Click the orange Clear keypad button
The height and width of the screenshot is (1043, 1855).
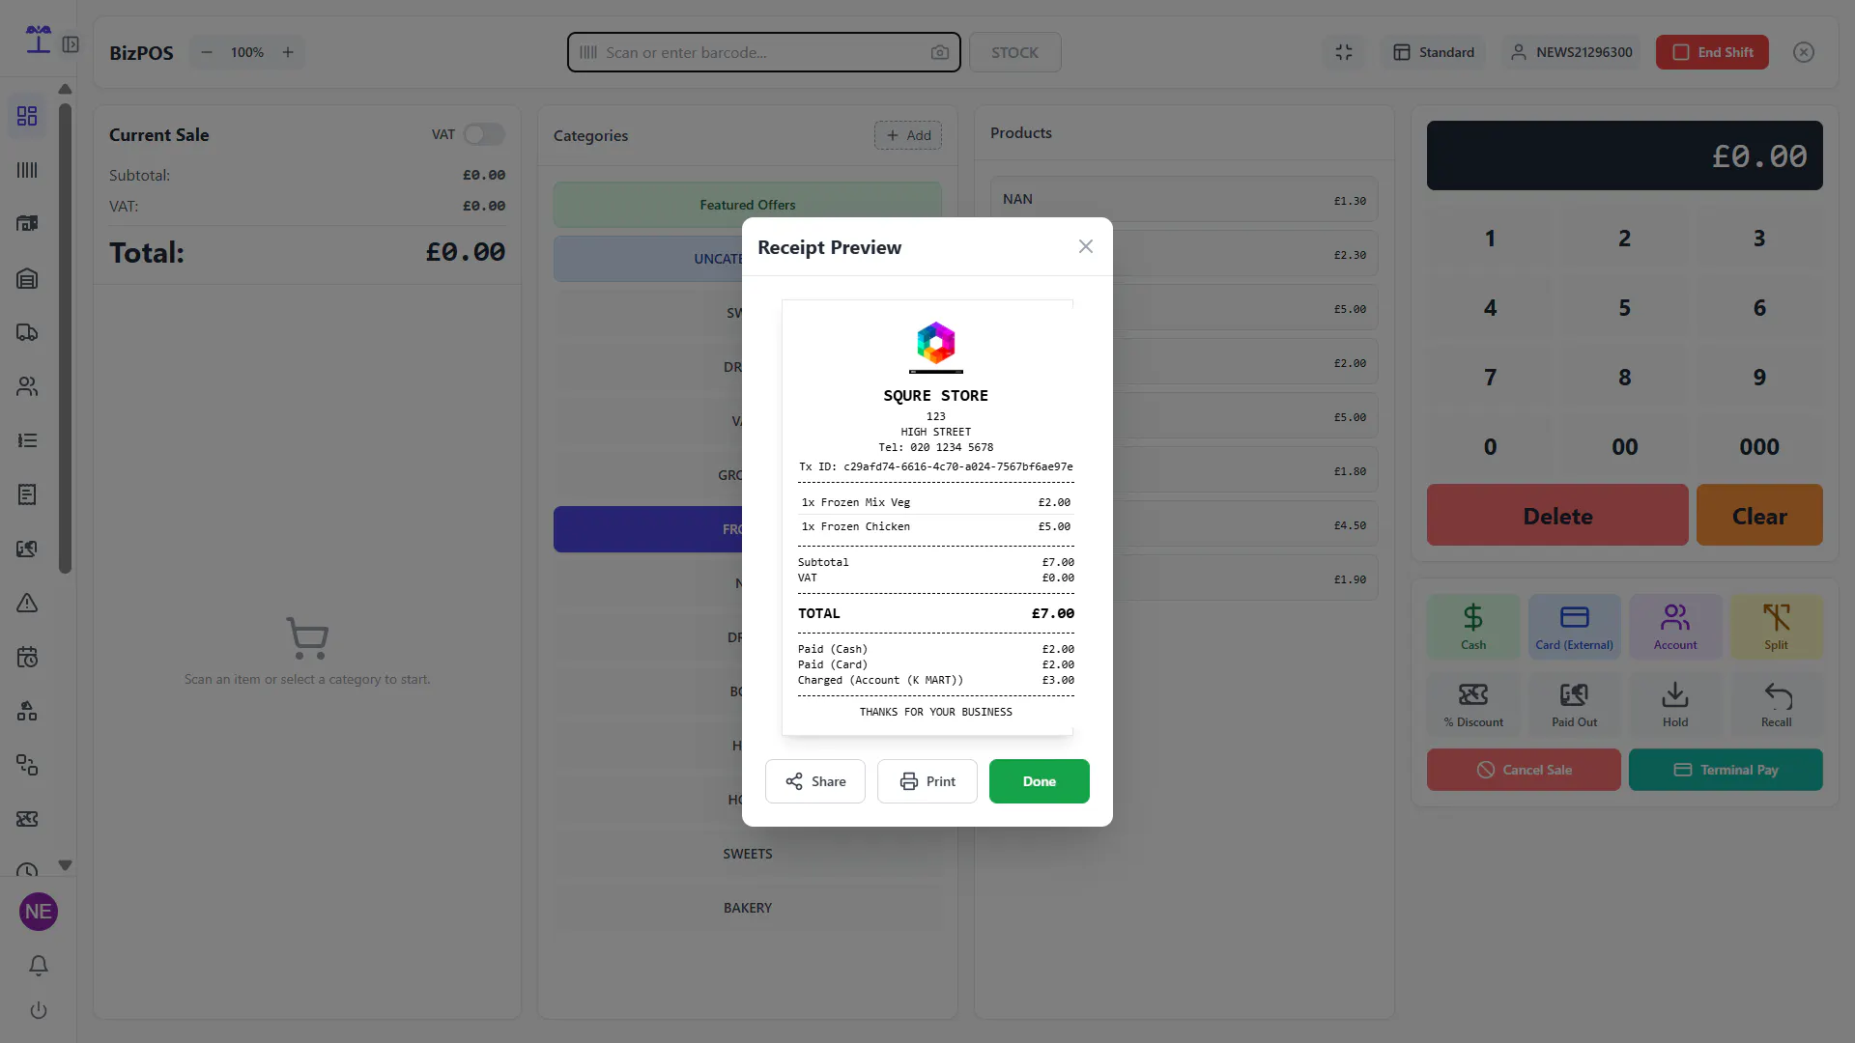tap(1759, 516)
